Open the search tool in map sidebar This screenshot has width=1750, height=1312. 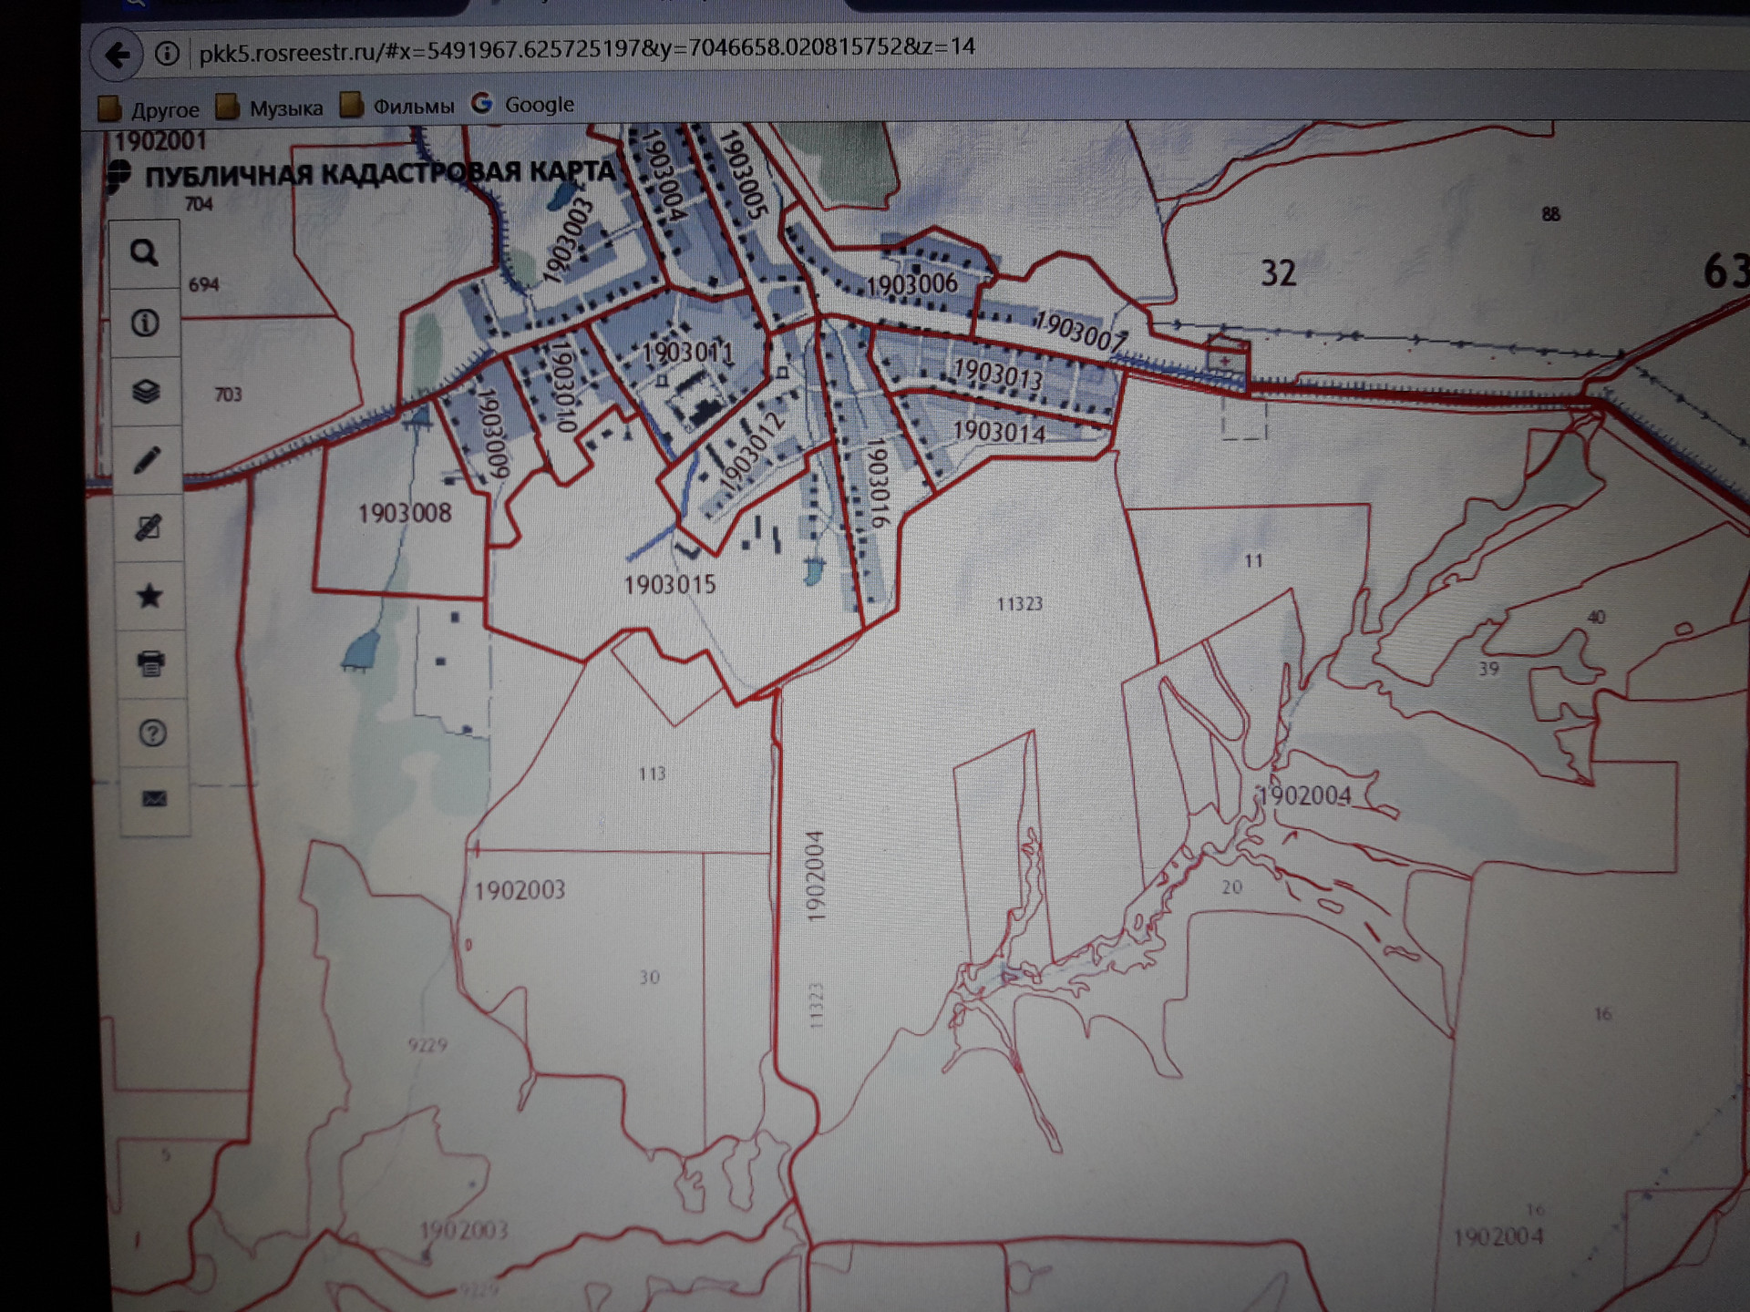click(x=144, y=252)
